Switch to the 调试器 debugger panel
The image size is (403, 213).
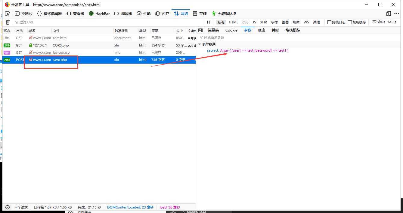(x=123, y=13)
